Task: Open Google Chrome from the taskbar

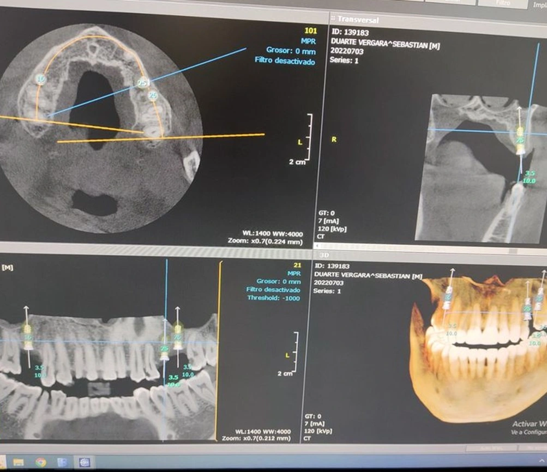Action: pyautogui.click(x=41, y=463)
